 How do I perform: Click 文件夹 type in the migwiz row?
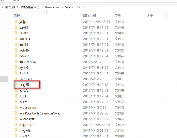120,131
